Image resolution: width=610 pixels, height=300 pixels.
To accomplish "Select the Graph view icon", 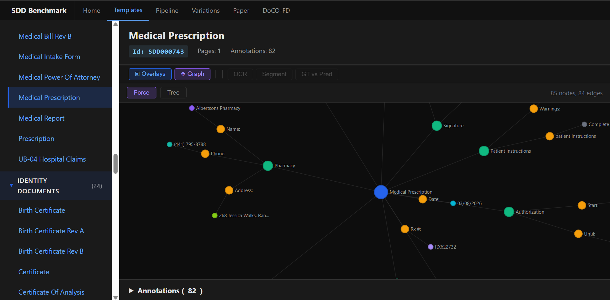I will click(x=183, y=74).
